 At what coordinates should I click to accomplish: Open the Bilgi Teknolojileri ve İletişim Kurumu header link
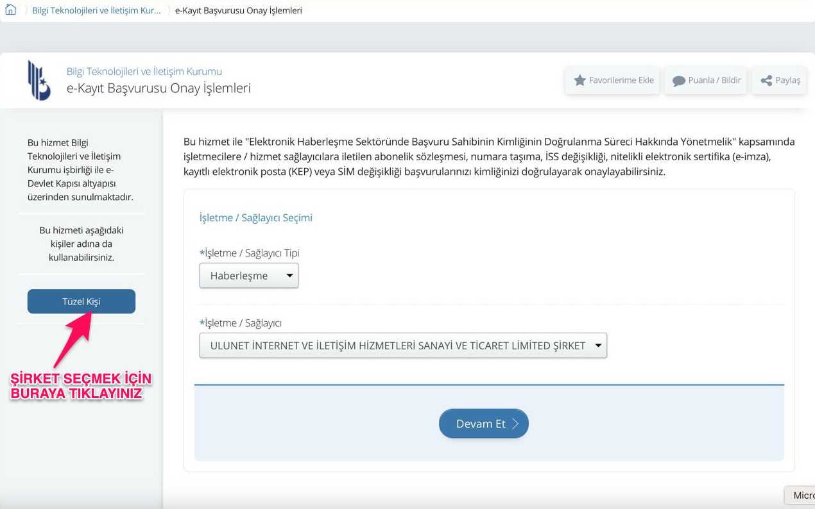click(144, 71)
